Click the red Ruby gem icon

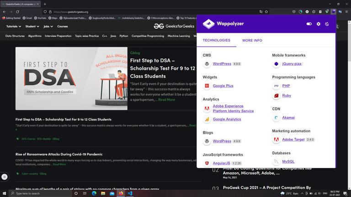[x=276, y=96]
